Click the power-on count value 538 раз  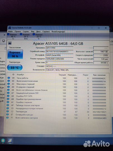tap(101, 59)
